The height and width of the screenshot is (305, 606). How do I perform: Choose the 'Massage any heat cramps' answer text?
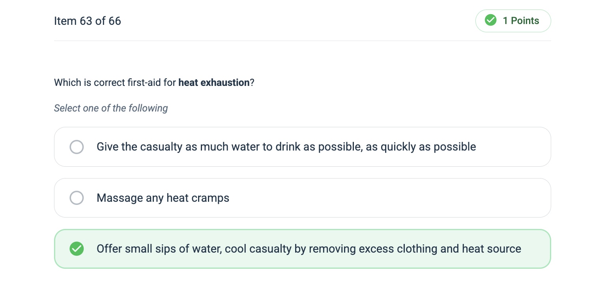[163, 198]
